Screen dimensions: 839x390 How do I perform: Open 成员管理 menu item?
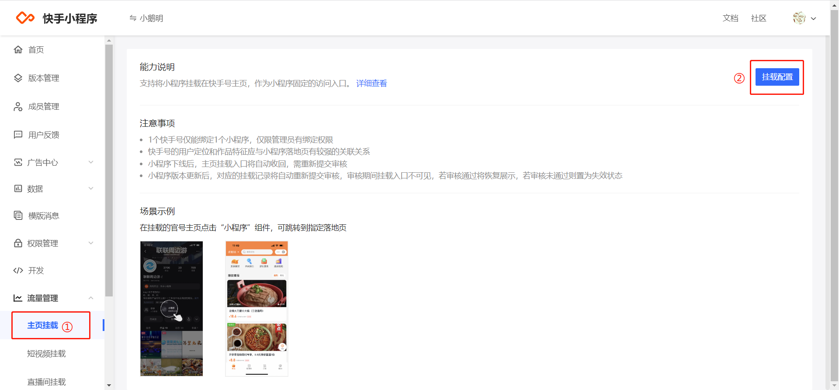(44, 107)
